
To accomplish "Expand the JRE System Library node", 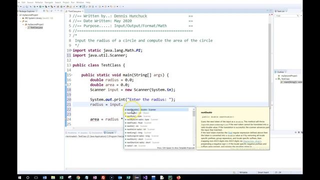I will (x=20, y=18).
